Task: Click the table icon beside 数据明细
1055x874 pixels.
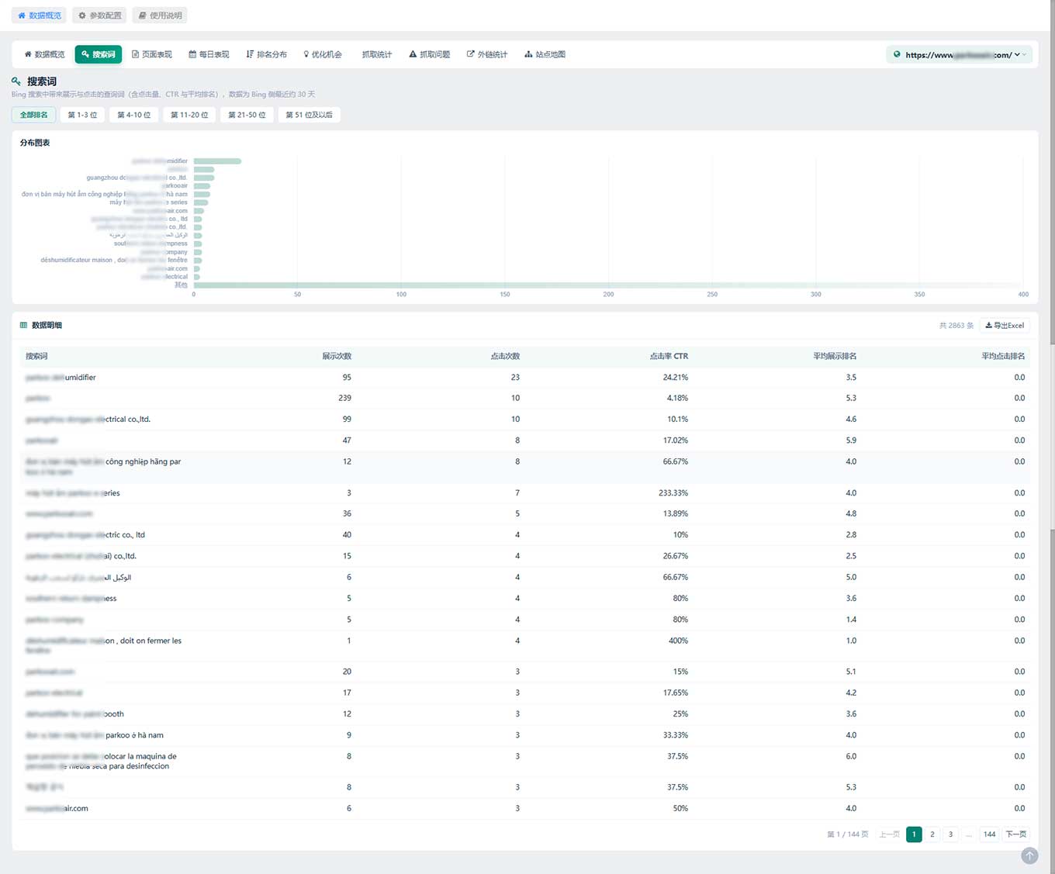Action: tap(23, 325)
